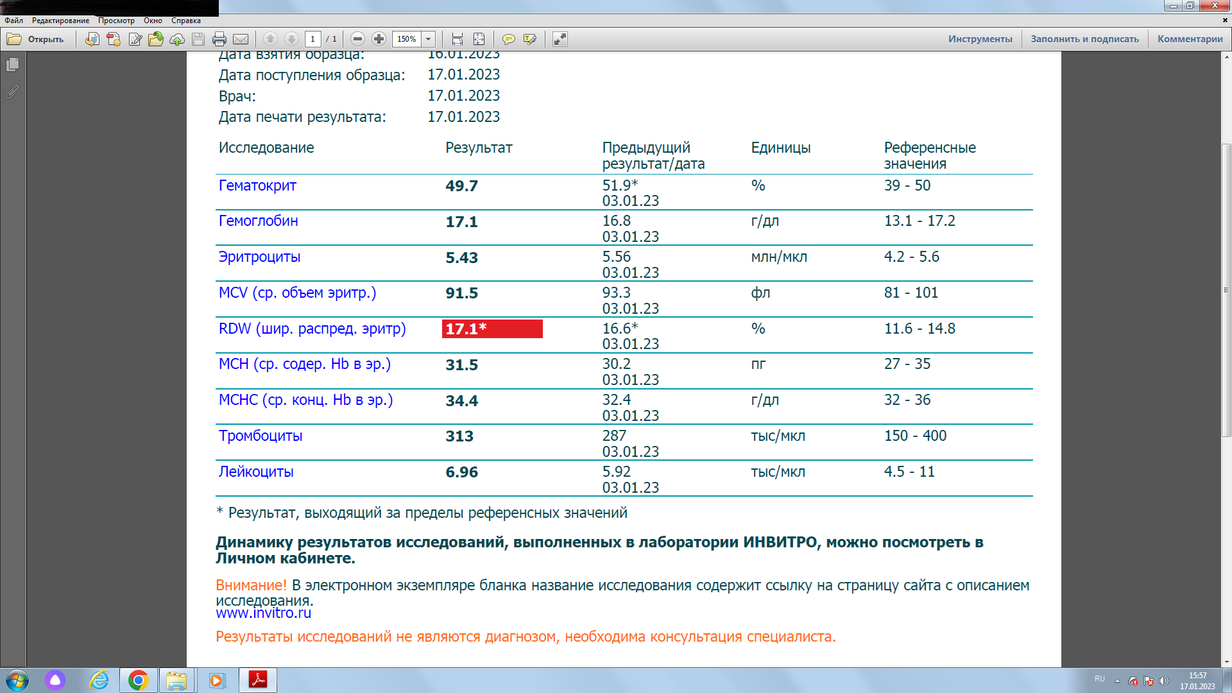Open the page thumbnails panel icon

12,64
